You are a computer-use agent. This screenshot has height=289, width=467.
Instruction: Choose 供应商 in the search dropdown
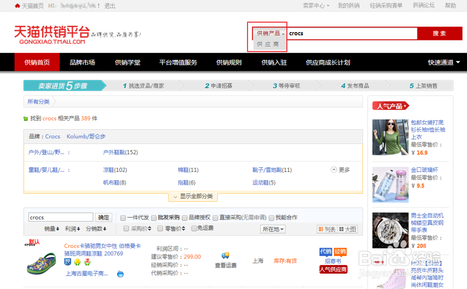point(268,44)
